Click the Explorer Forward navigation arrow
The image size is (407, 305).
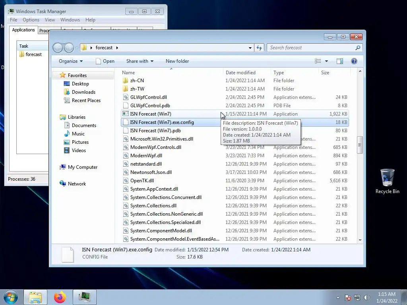(x=69, y=48)
